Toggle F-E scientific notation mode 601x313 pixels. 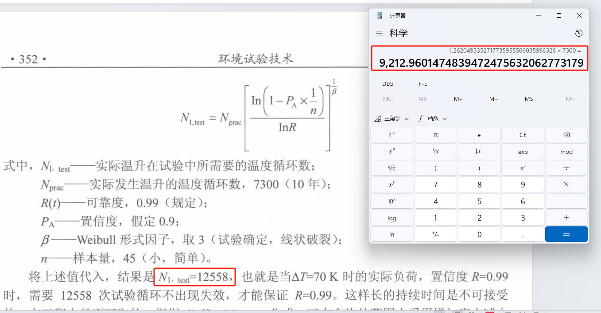(423, 84)
